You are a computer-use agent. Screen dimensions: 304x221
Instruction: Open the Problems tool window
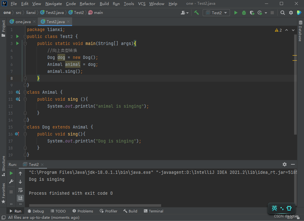tap(83, 211)
